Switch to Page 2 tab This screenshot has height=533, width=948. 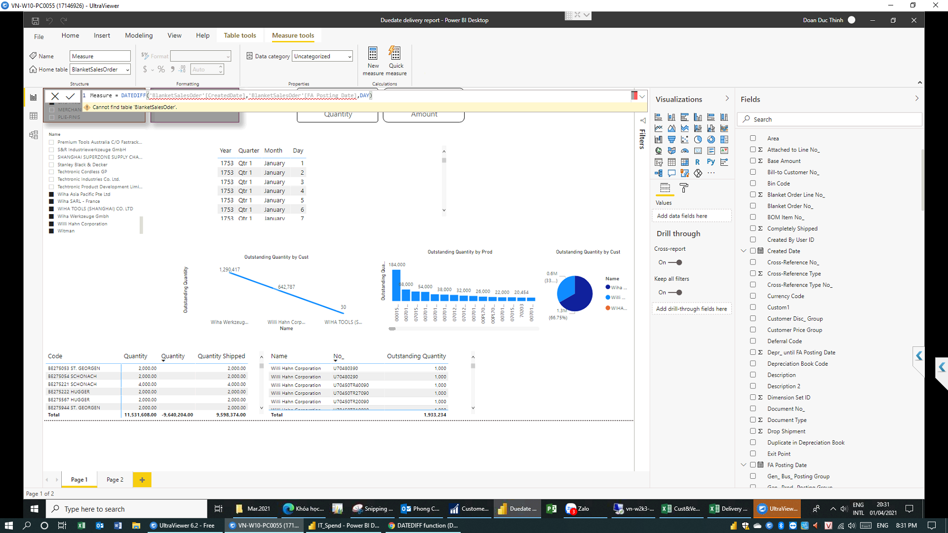115,480
